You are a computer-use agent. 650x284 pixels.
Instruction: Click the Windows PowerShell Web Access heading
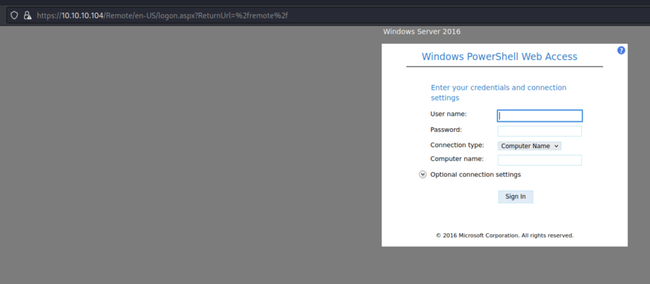pos(499,57)
